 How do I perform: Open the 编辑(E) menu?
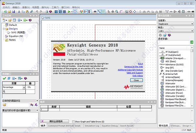(x=16, y=8)
